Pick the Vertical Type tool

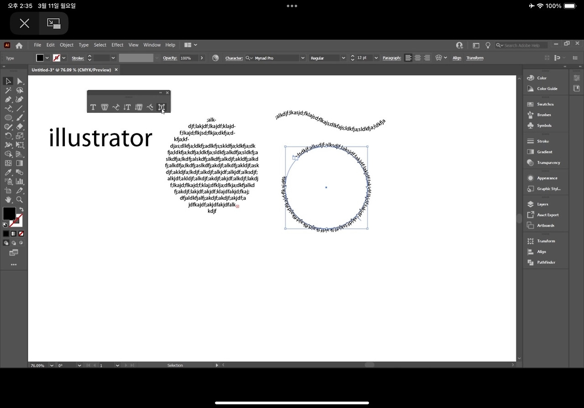click(x=127, y=107)
